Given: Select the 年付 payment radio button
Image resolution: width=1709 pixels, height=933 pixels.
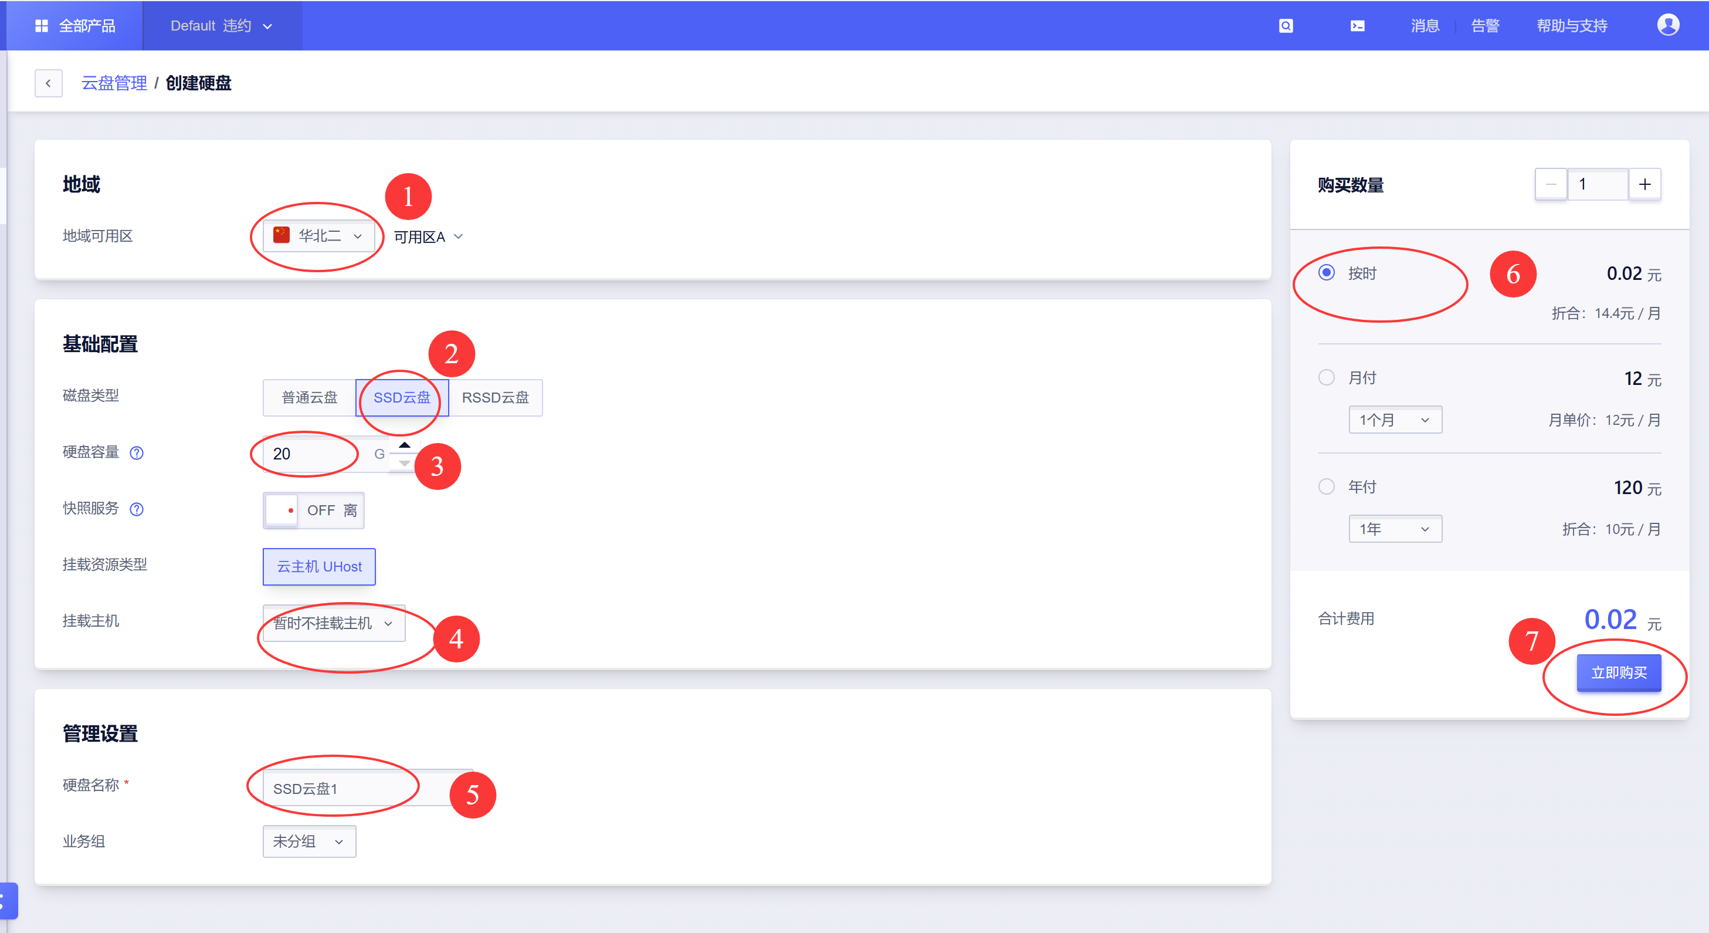Looking at the screenshot, I should pyautogui.click(x=1326, y=486).
